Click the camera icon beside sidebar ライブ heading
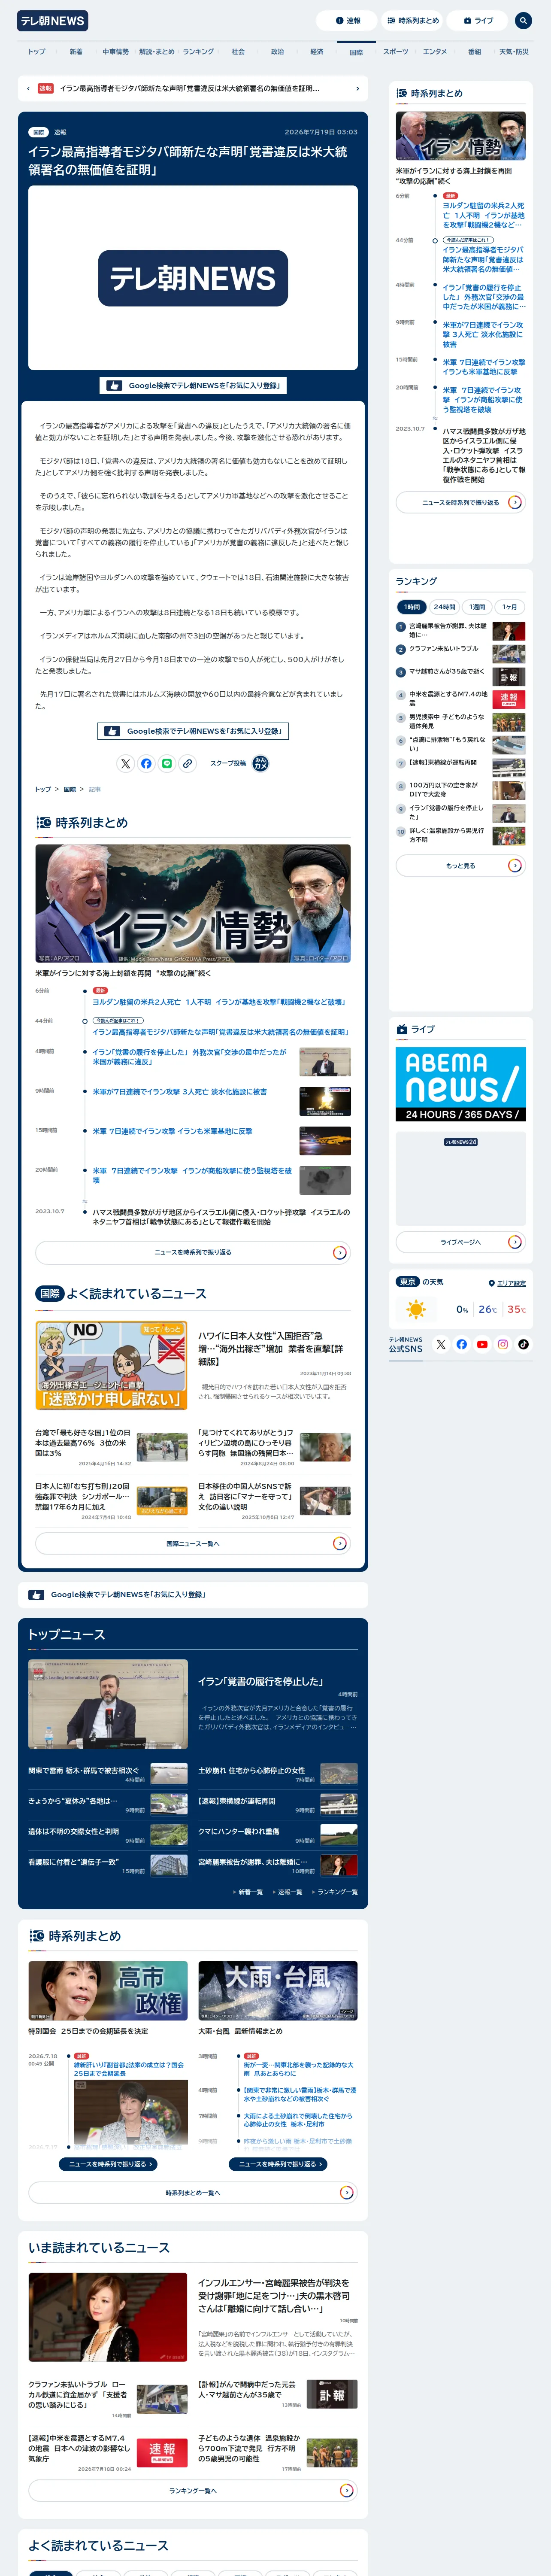551x2576 pixels. 402,1029
